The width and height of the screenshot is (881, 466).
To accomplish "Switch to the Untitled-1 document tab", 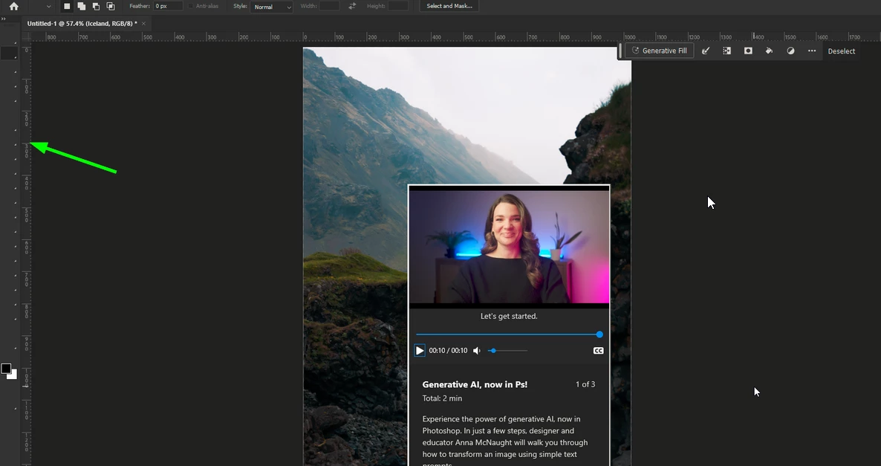I will [82, 24].
